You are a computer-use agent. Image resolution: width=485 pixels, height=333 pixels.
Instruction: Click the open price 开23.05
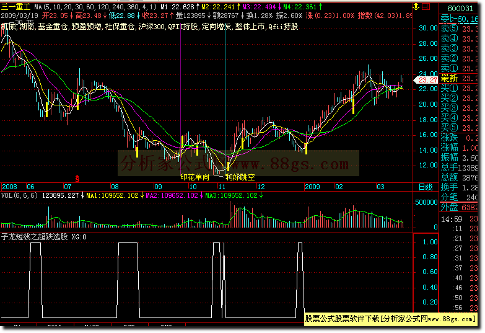tap(58, 16)
